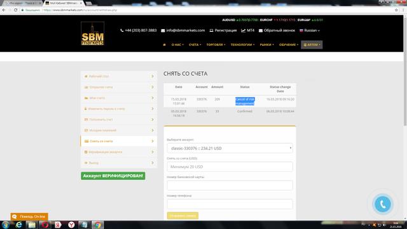Click the chevron arrow of first sidebar row
Viewport: 407px width, 229px height.
pyautogui.click(x=153, y=76)
